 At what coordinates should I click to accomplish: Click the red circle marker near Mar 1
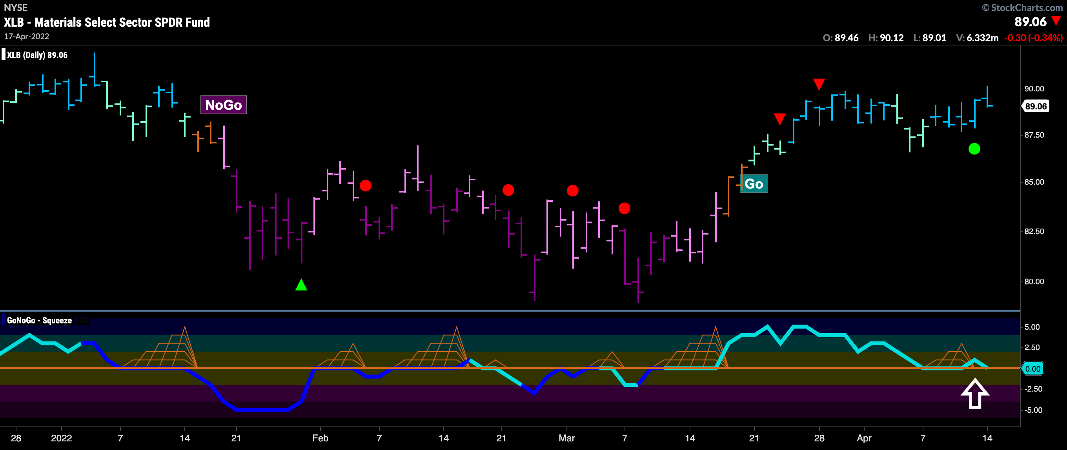point(572,191)
